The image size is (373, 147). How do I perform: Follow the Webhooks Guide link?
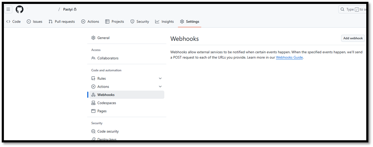point(289,58)
